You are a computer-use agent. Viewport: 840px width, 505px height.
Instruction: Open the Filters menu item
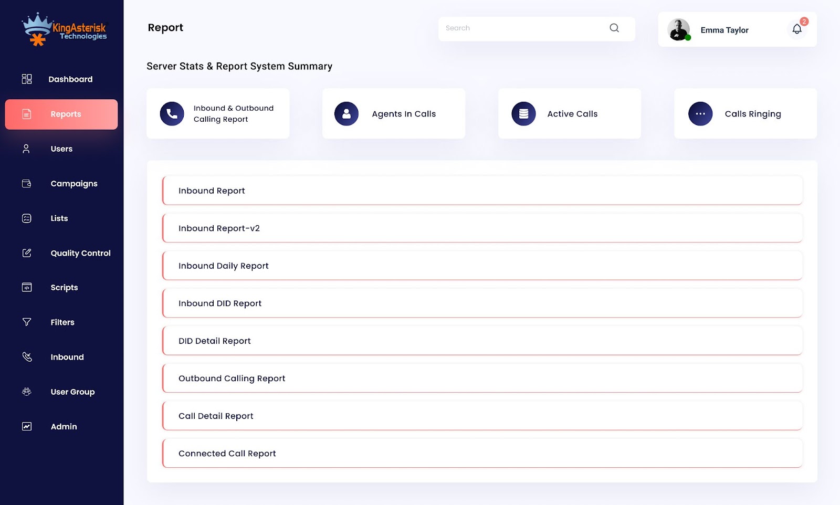coord(61,322)
